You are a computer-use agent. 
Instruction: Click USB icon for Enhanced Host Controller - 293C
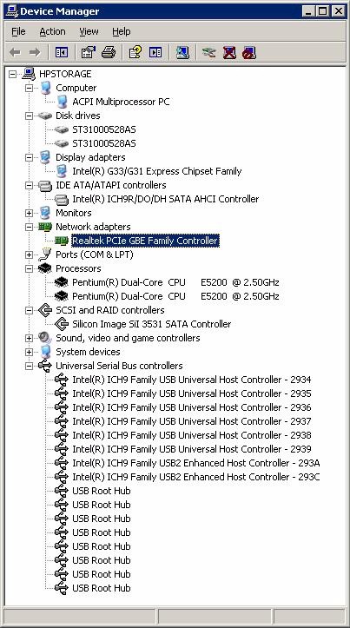[x=62, y=477]
